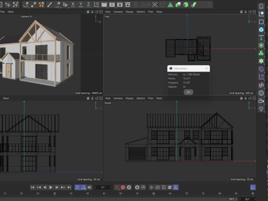Click the green gear effector icon
Viewport: 268px width, 201px height.
261,61
